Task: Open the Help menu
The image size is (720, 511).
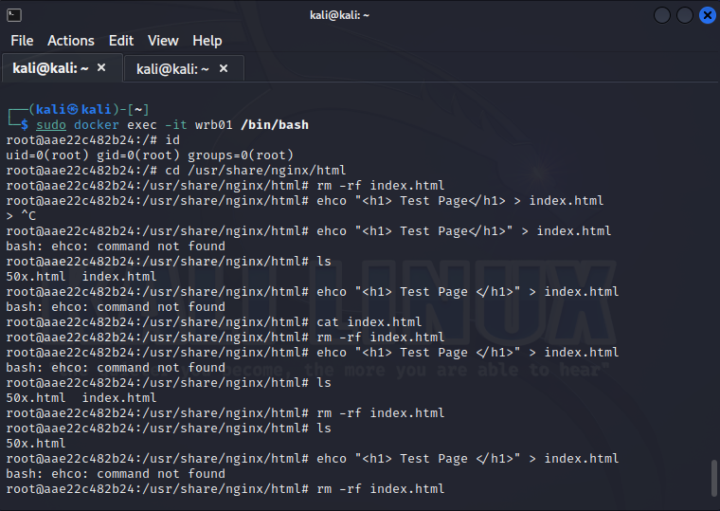Action: click(207, 41)
